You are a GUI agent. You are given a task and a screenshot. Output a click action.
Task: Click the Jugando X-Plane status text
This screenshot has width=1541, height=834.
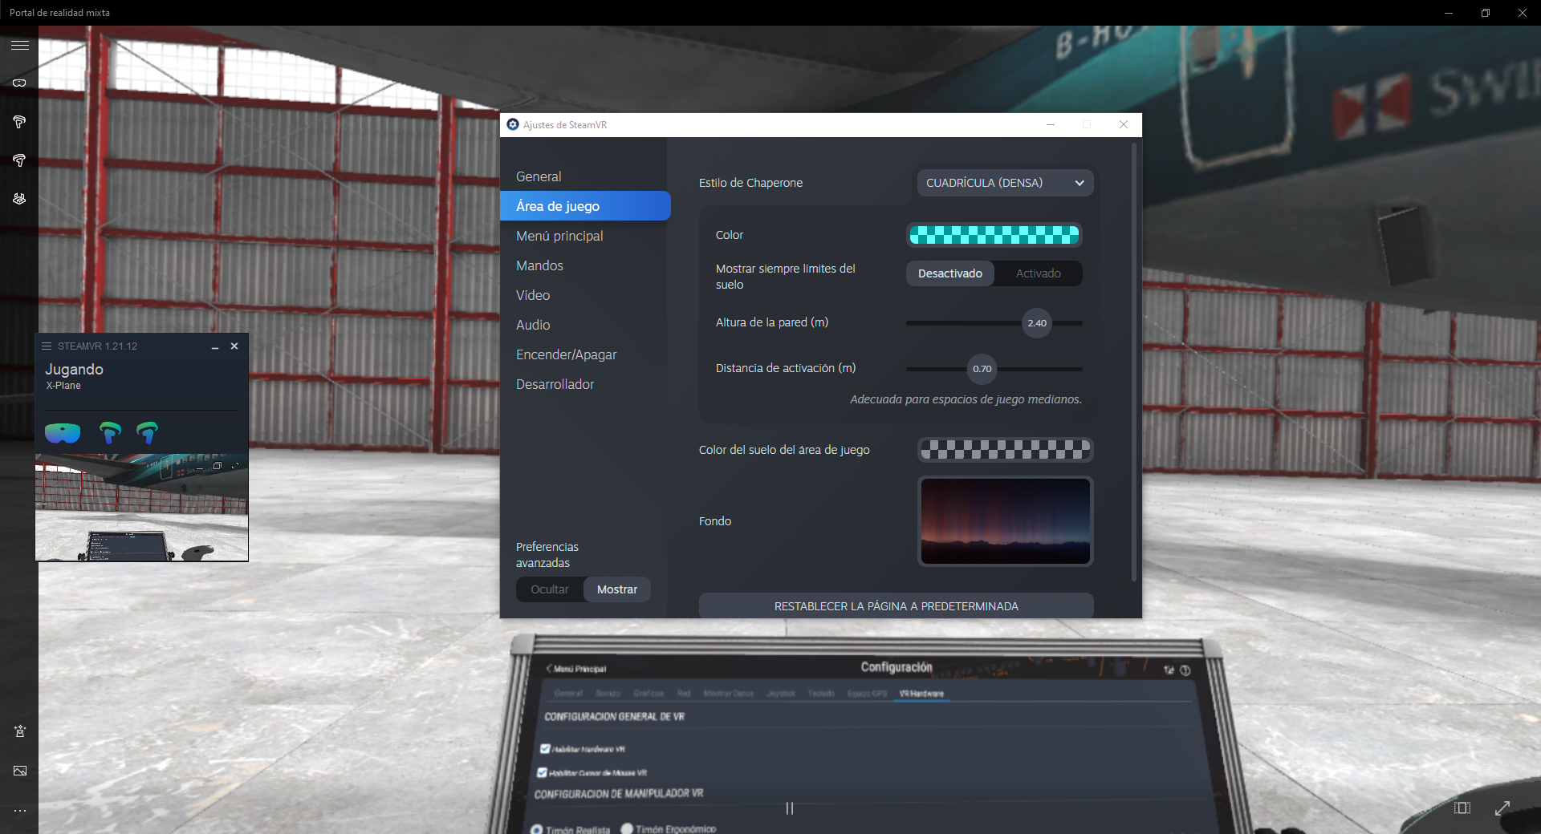(74, 376)
